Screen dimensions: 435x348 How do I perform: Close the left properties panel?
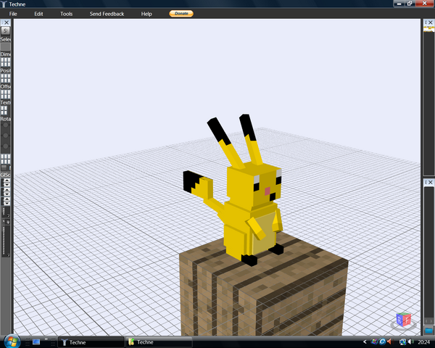point(7,22)
